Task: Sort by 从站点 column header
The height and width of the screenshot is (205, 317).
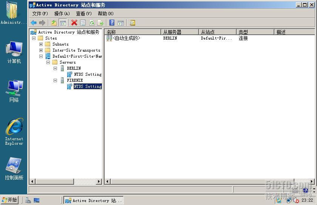Action: [x=217, y=32]
